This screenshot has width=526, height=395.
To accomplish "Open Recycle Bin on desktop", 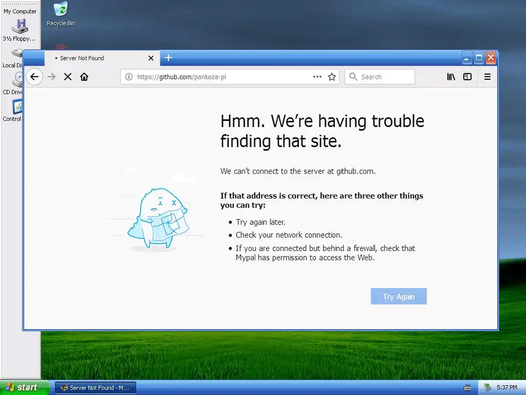I will point(61,13).
